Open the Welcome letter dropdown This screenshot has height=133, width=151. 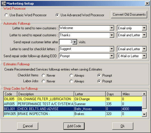(112, 28)
